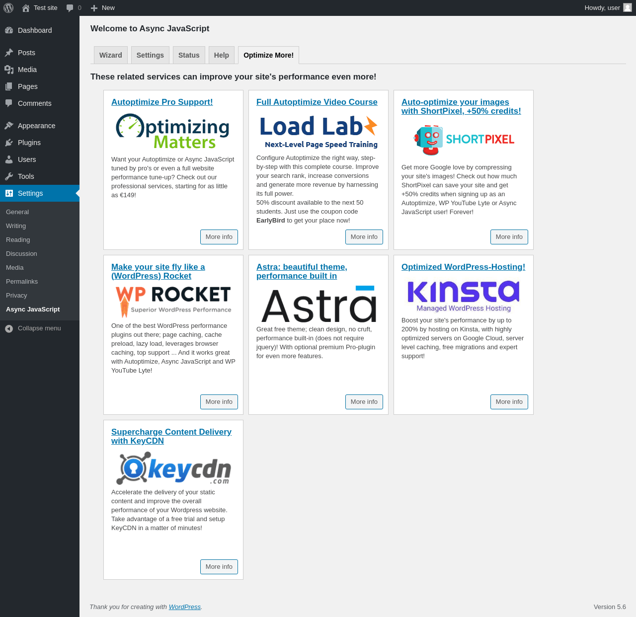Open Media library from main sidebar menu
Viewport: 636px width, 617px height.
click(40, 70)
